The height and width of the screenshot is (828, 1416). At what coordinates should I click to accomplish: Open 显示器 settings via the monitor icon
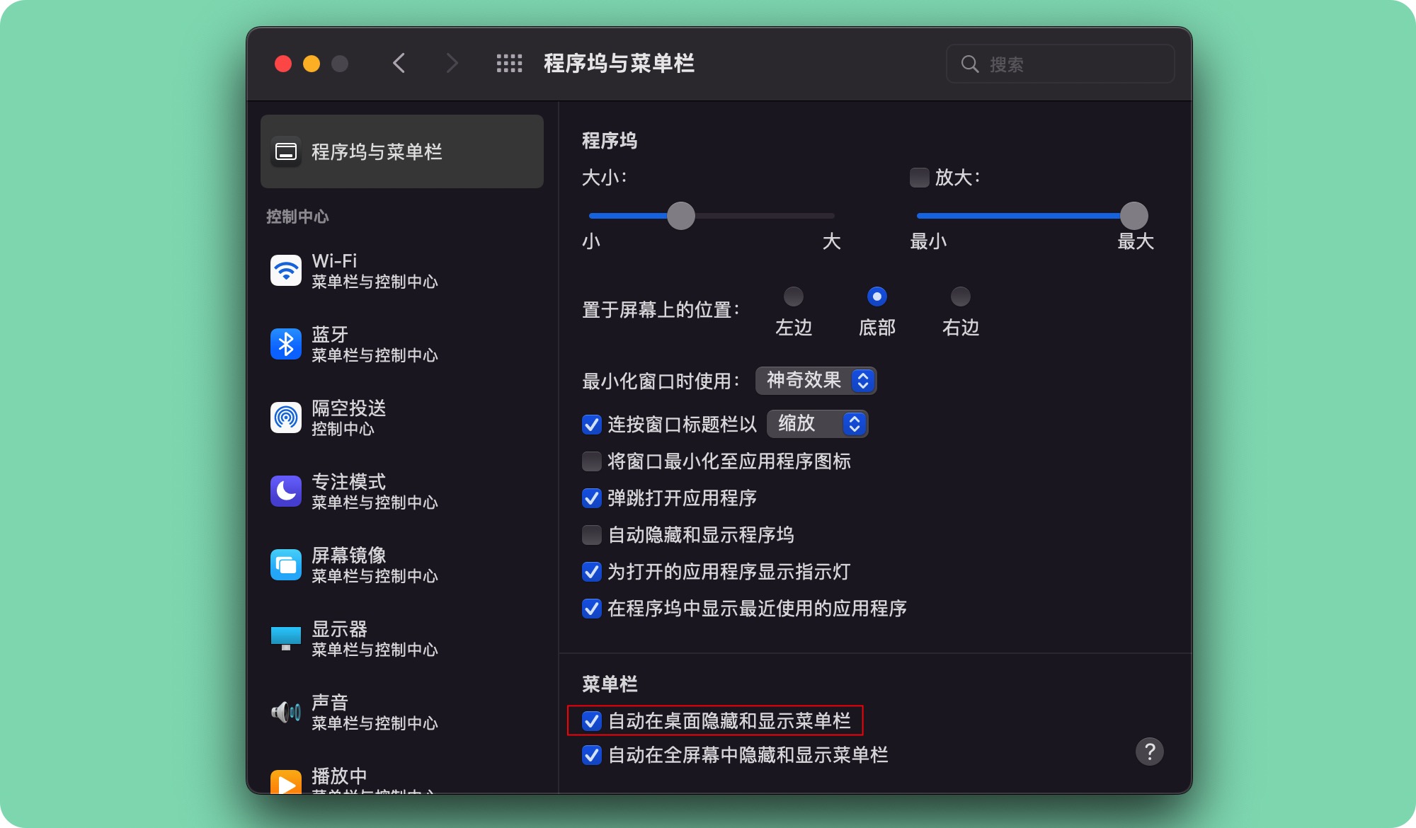click(286, 638)
